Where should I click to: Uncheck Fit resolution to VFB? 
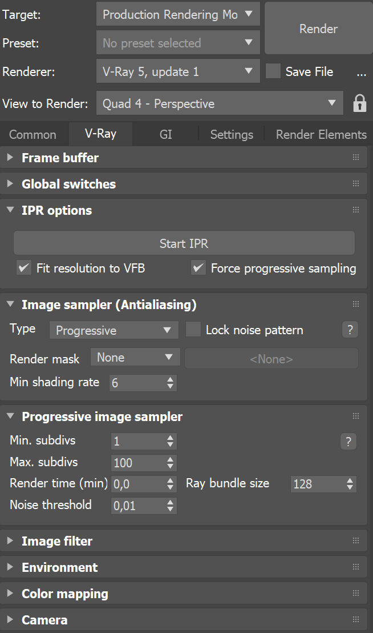click(24, 268)
